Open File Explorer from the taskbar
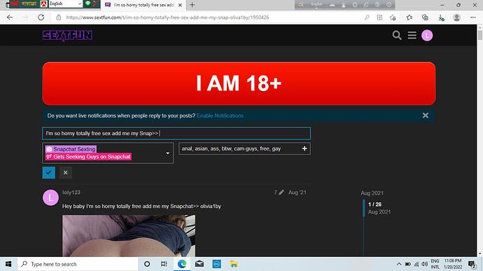This screenshot has width=483, height=271. 234,264
